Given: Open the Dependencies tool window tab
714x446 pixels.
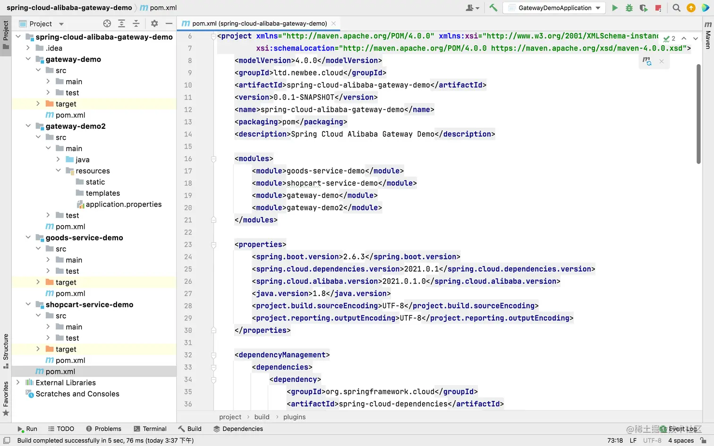Looking at the screenshot, I should 238,429.
